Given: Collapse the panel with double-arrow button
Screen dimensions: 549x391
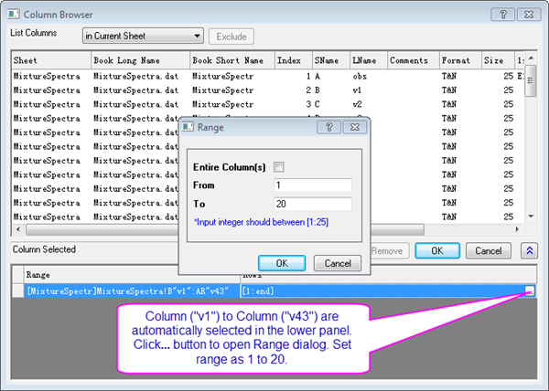Looking at the screenshot, I should pos(530,250).
